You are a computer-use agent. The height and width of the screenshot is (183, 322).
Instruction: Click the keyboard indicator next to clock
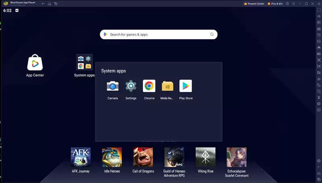coord(17,10)
